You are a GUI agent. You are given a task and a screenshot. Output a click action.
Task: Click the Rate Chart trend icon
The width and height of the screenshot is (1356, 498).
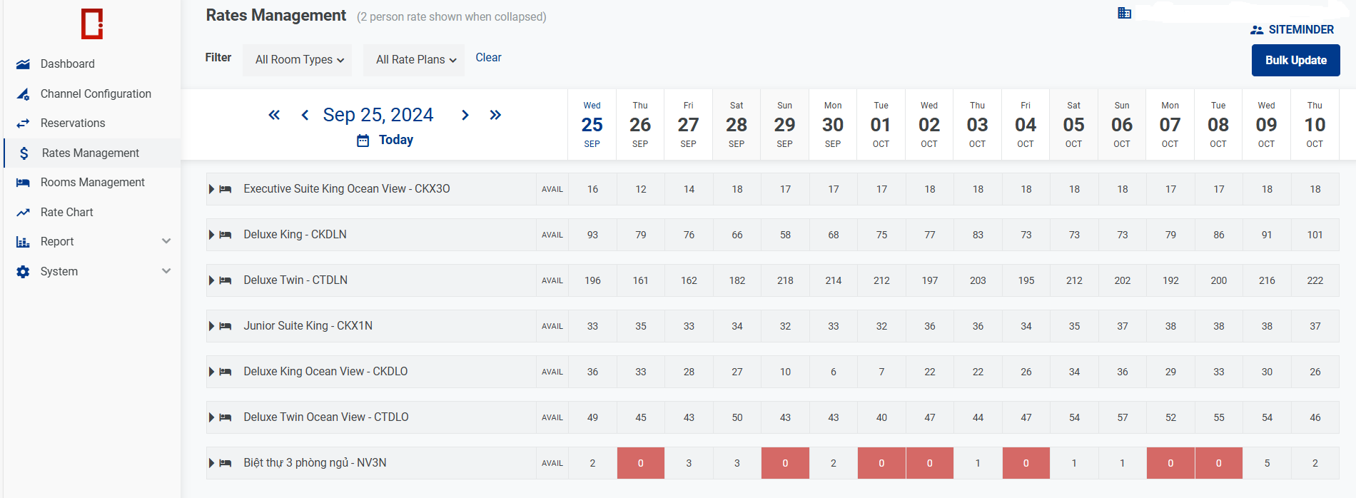coord(24,213)
